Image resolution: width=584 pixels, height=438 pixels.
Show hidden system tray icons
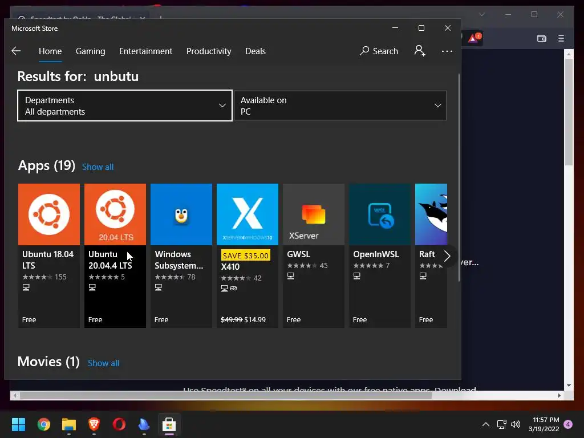tap(486, 424)
